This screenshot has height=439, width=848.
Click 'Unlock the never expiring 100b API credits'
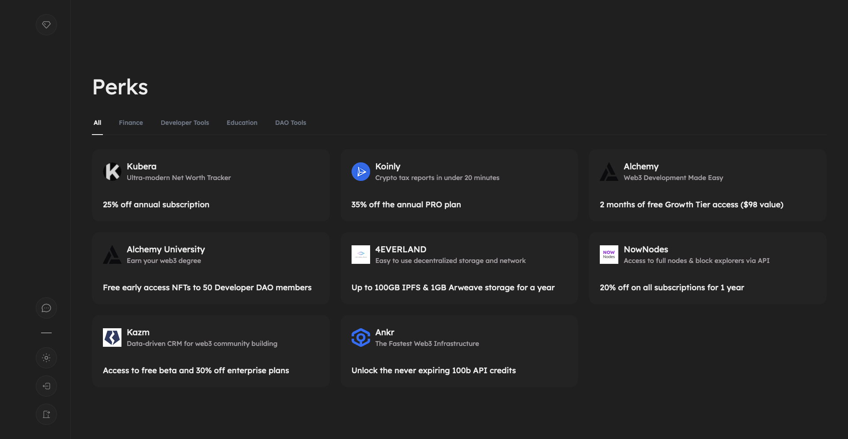tap(434, 371)
